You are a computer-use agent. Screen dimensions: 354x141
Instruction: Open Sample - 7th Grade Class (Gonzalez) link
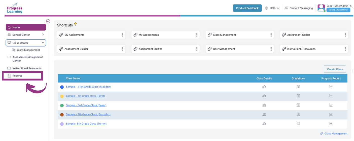(x=88, y=114)
